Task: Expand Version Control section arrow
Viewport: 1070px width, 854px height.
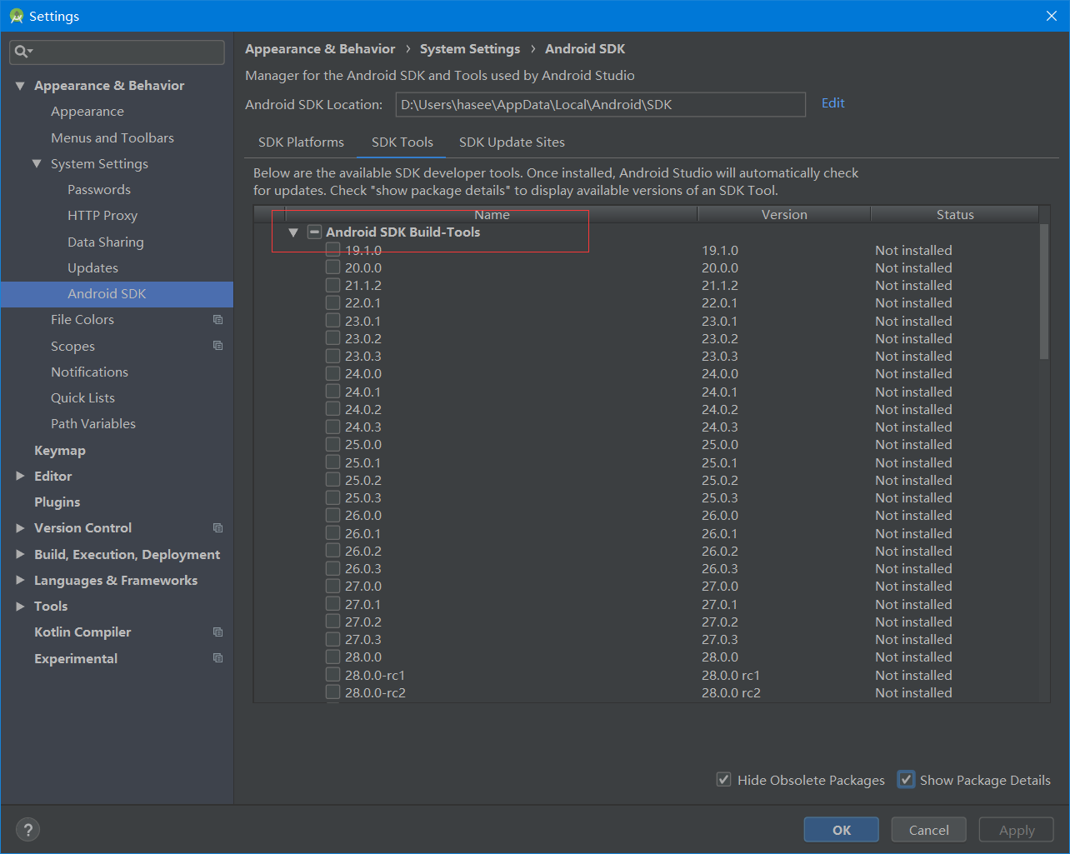Action: coord(20,528)
